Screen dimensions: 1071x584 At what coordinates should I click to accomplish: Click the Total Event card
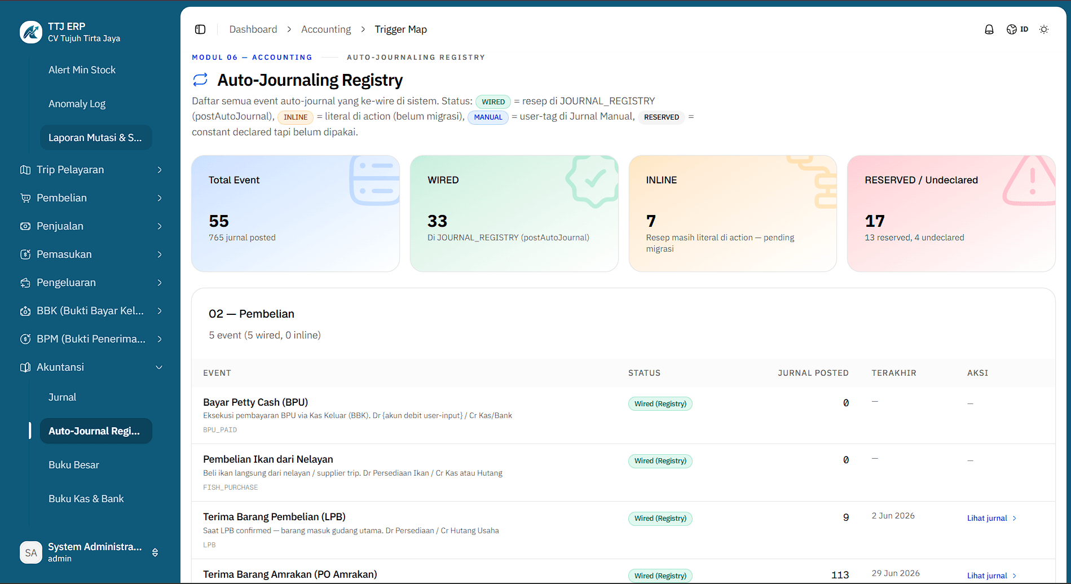click(296, 213)
